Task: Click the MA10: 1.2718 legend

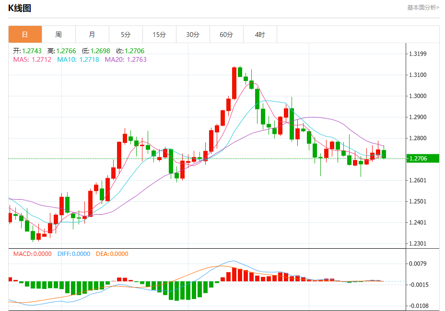Action: (x=78, y=59)
